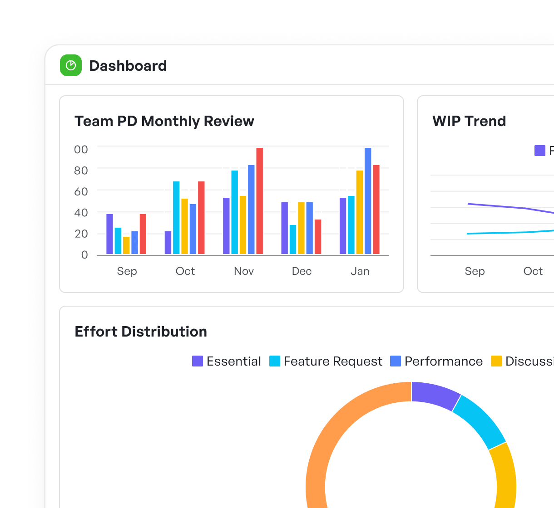Viewport: 554px width, 508px height.
Task: Click the yellow January bar
Action: pos(360,212)
